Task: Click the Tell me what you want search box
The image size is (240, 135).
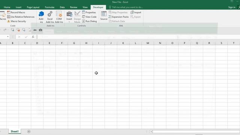Action: click(x=126, y=7)
